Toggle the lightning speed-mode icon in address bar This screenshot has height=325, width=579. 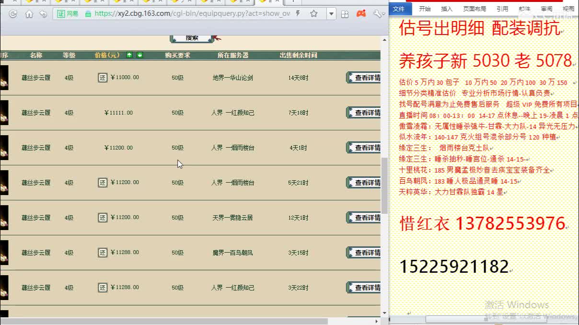pos(298,14)
